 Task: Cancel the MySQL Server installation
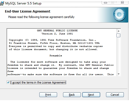(115, 95)
